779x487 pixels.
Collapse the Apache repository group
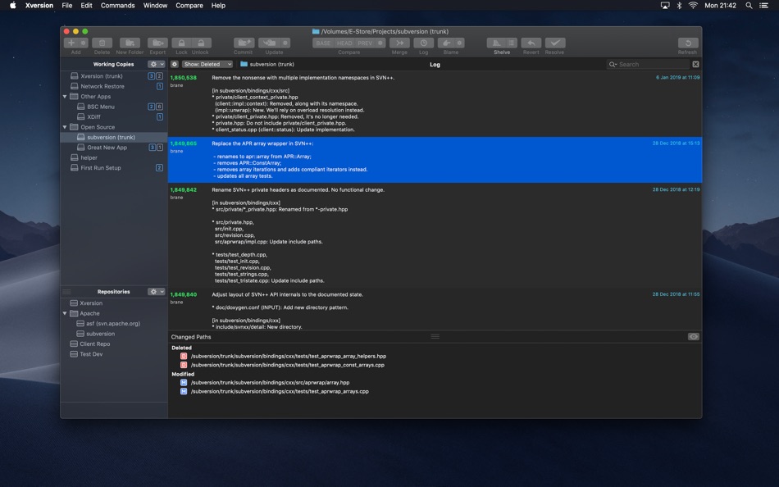[x=65, y=313]
